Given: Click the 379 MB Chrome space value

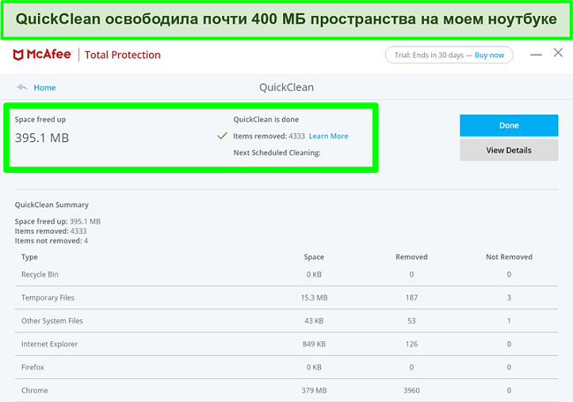Looking at the screenshot, I should [x=314, y=391].
